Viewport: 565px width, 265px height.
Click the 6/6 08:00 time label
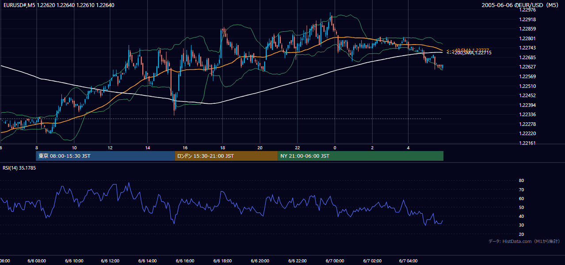click(37, 261)
